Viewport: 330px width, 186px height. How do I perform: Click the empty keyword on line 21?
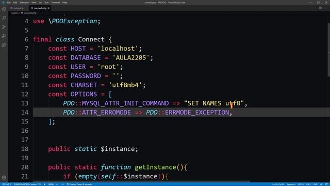(x=87, y=176)
